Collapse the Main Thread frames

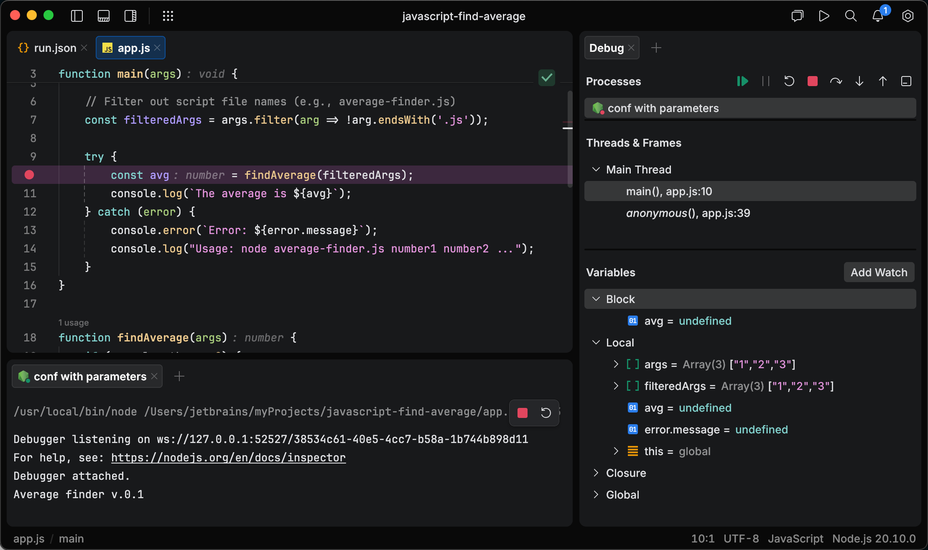(596, 169)
